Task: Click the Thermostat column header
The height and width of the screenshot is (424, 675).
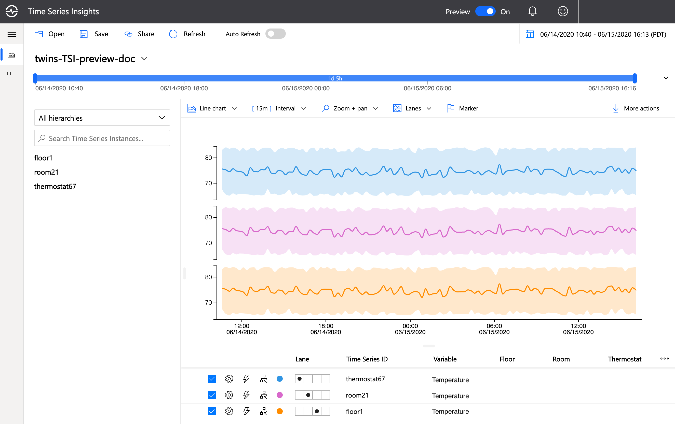Action: [x=624, y=359]
